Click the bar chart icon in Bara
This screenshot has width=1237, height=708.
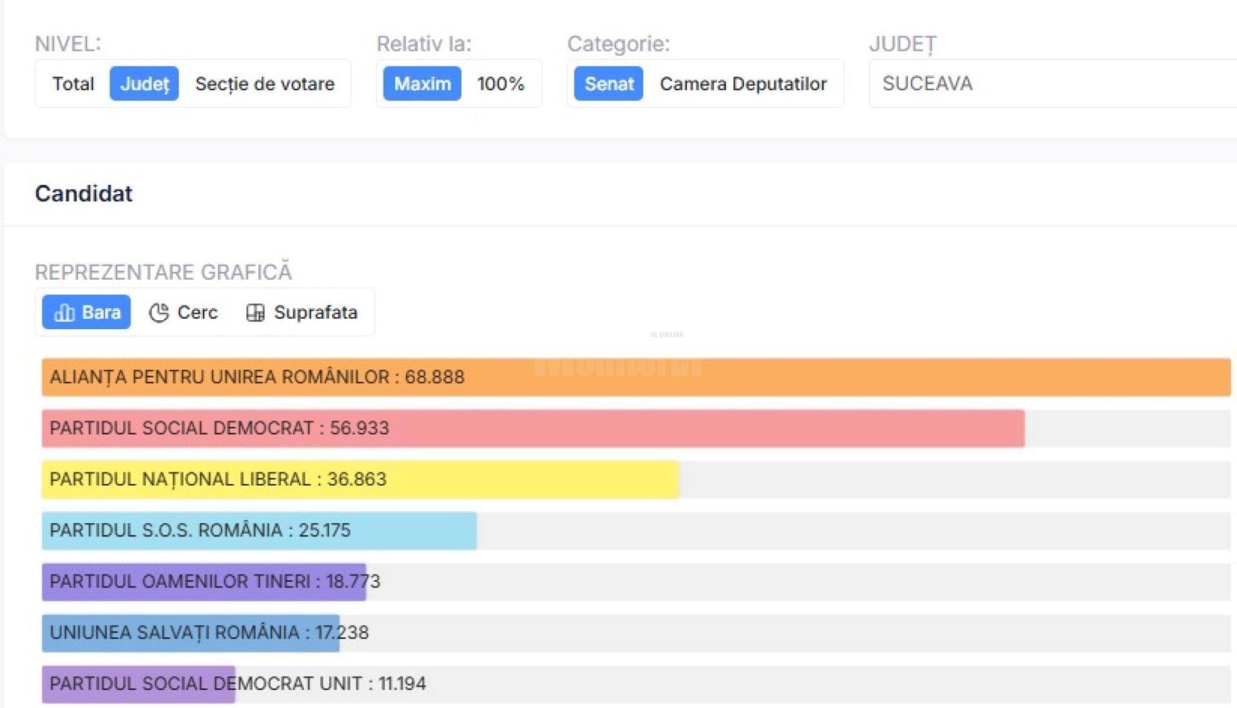64,312
